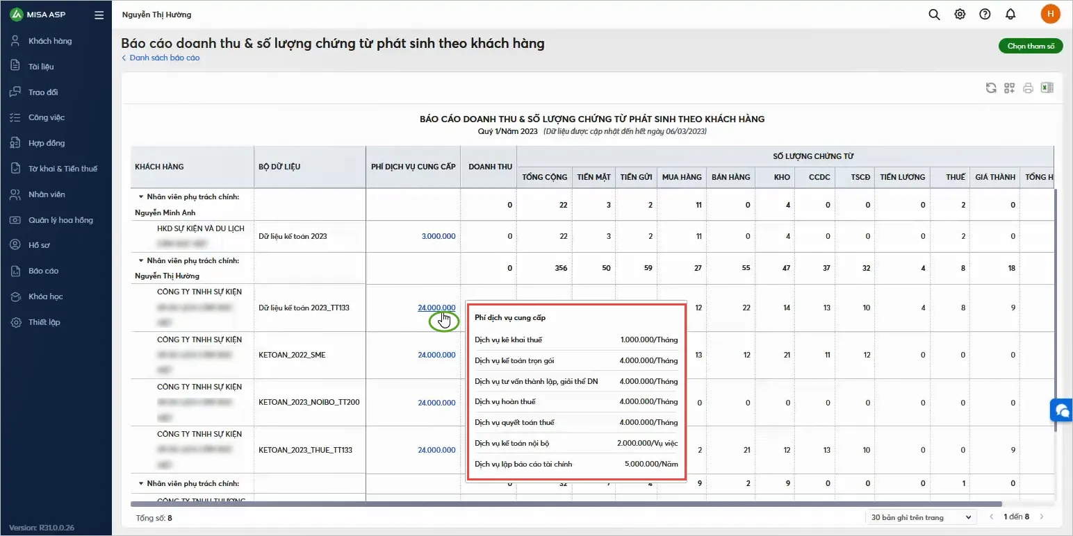Open 24.000.000 fee for KETOAN_2023_NOIBO_TT200
The width and height of the screenshot is (1073, 536).
tap(436, 403)
